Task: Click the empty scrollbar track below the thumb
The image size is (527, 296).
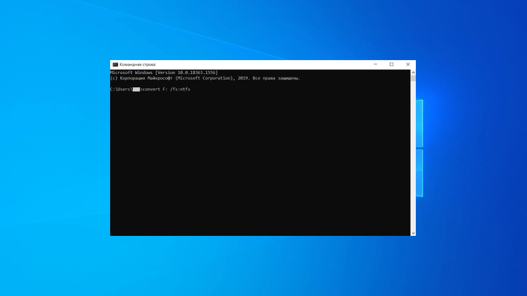Action: pos(413,154)
